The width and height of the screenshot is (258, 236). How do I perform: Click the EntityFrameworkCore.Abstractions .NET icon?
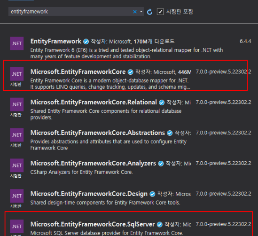pos(17,135)
